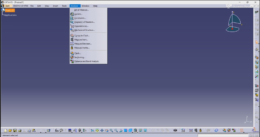Create a new document with the New icon

point(6,131)
